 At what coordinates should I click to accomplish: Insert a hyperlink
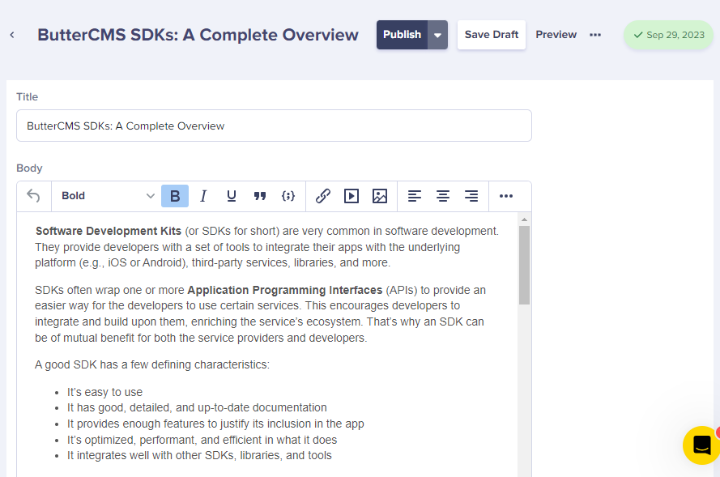tap(323, 196)
